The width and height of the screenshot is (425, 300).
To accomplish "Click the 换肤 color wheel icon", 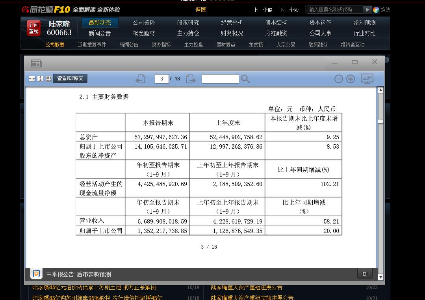I will click(x=376, y=10).
